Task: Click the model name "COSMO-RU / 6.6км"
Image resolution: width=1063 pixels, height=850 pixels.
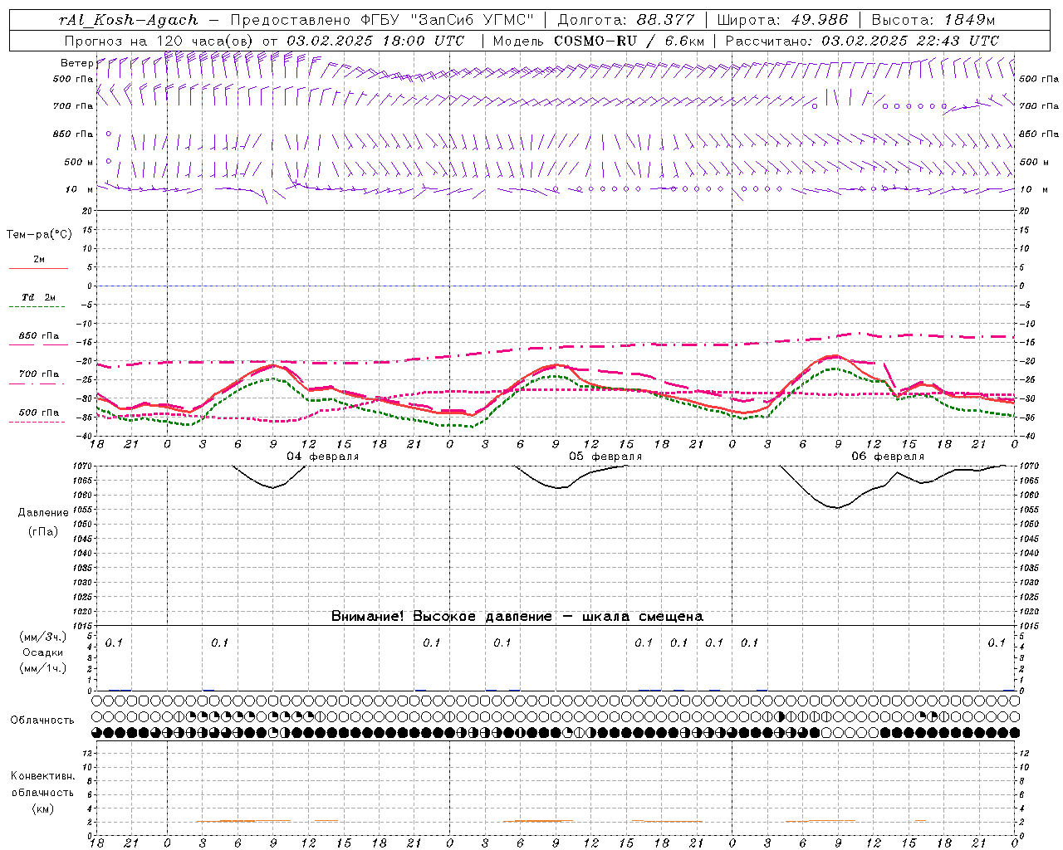Action: (x=629, y=41)
